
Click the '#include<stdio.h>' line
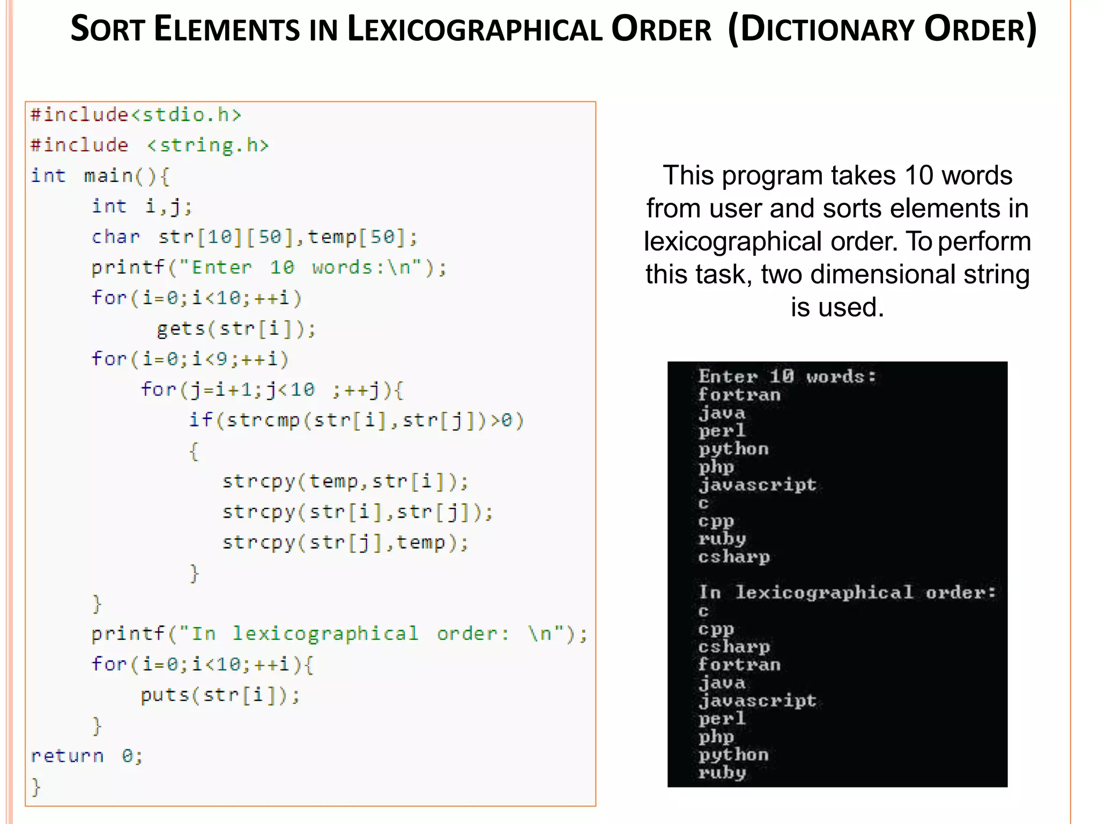point(136,115)
